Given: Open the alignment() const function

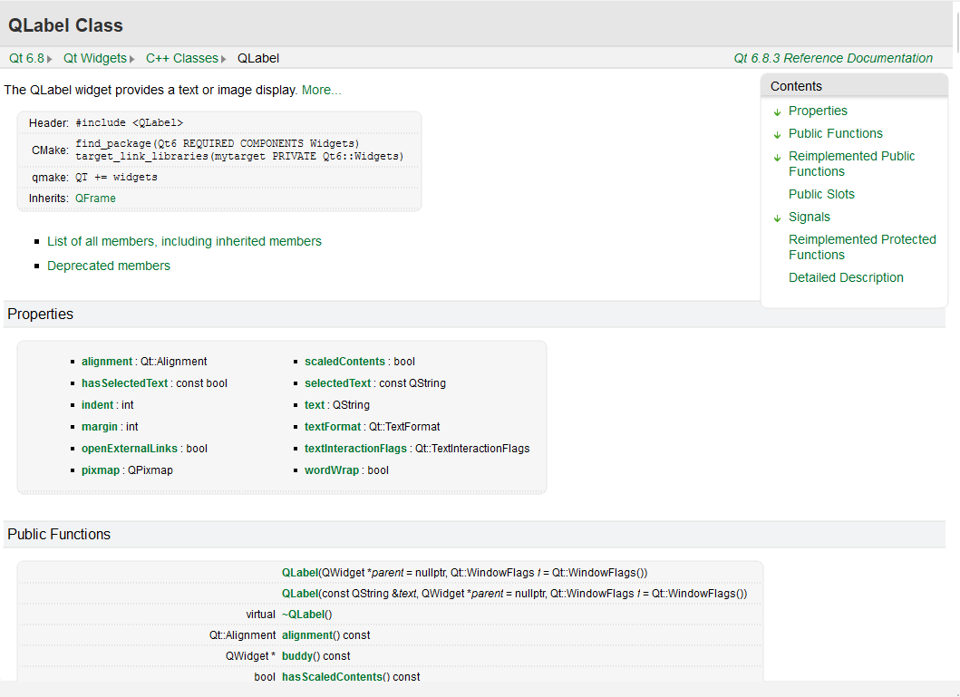Looking at the screenshot, I should point(307,635).
